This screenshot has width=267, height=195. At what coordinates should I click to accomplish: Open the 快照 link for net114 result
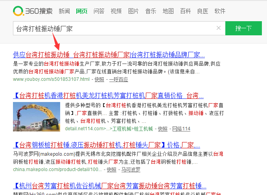[163, 129]
